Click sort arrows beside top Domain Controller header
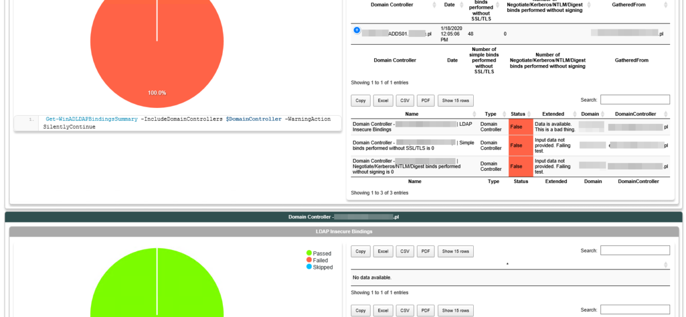Viewport: 686px width, 317px height. tap(434, 5)
